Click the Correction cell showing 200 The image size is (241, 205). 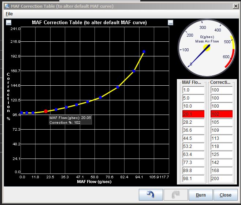coord(221,179)
